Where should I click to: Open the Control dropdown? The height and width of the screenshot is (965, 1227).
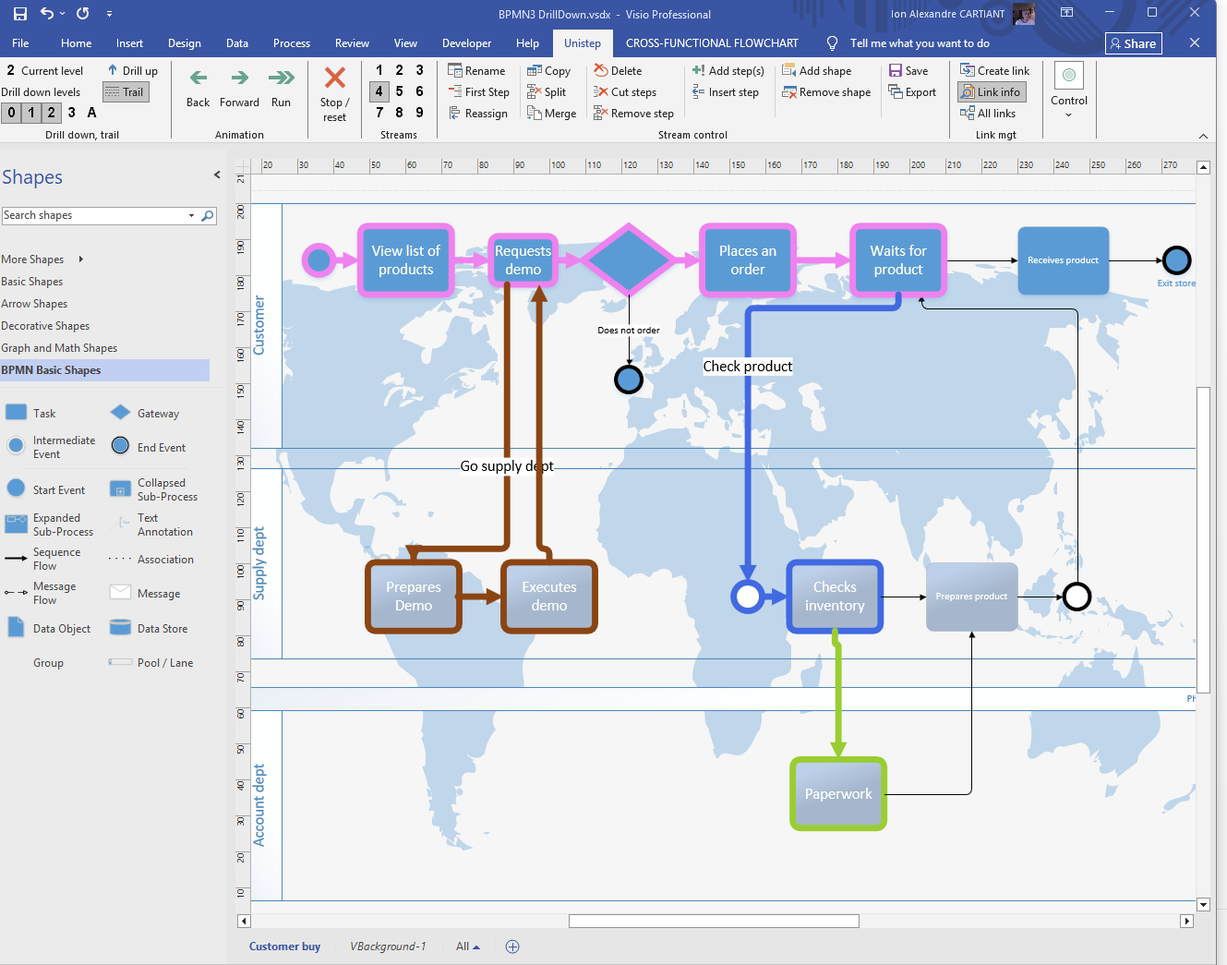click(x=1068, y=115)
